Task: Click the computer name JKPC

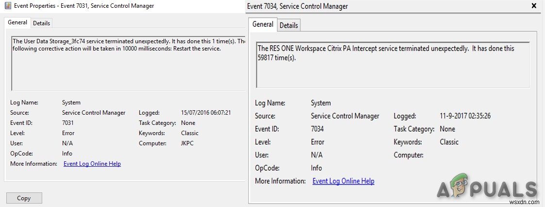Action: [187, 143]
